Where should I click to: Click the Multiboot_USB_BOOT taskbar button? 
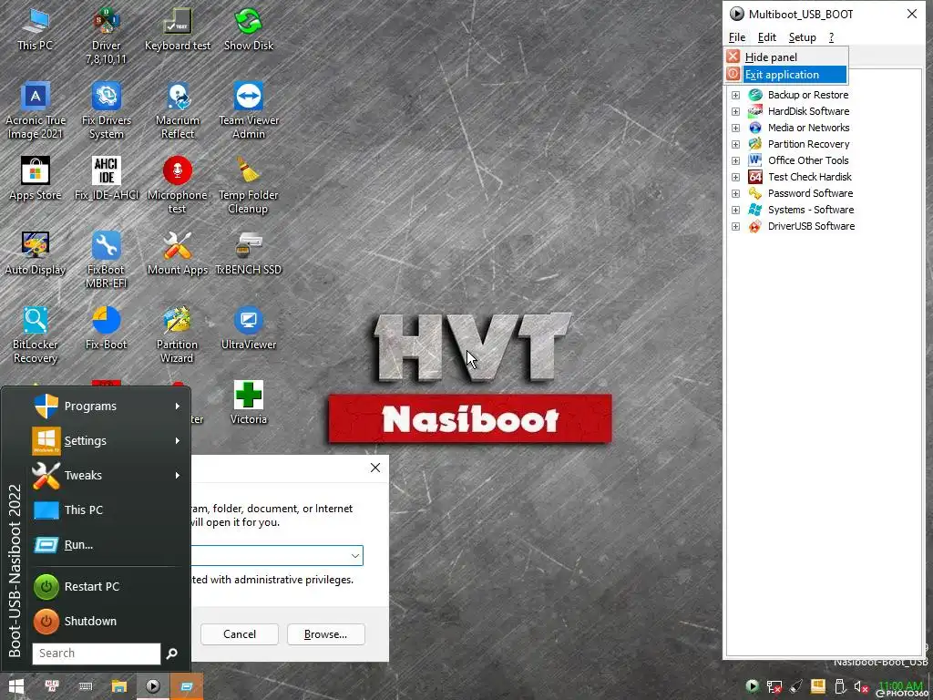(x=153, y=686)
